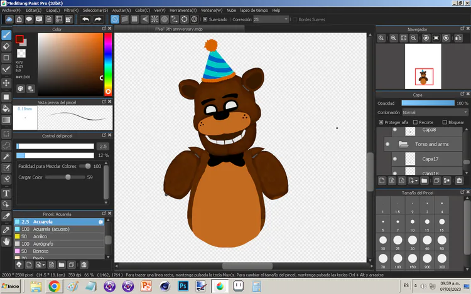Select the Bucket fill tool
Screen dimensions: 471x294
[x=6, y=108]
